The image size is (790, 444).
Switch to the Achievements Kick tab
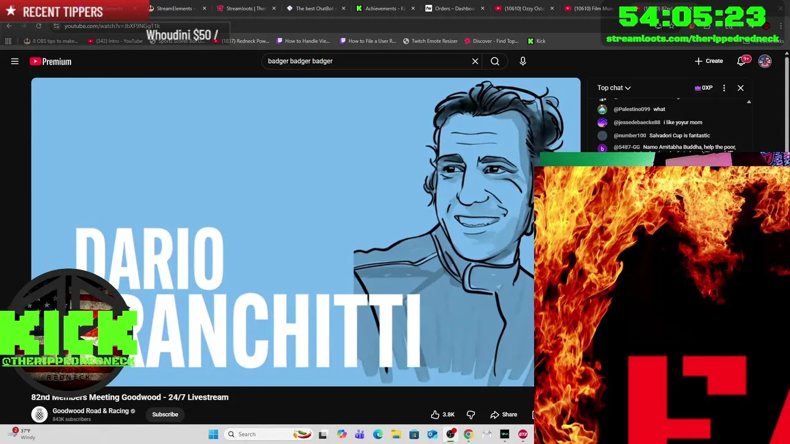click(384, 9)
